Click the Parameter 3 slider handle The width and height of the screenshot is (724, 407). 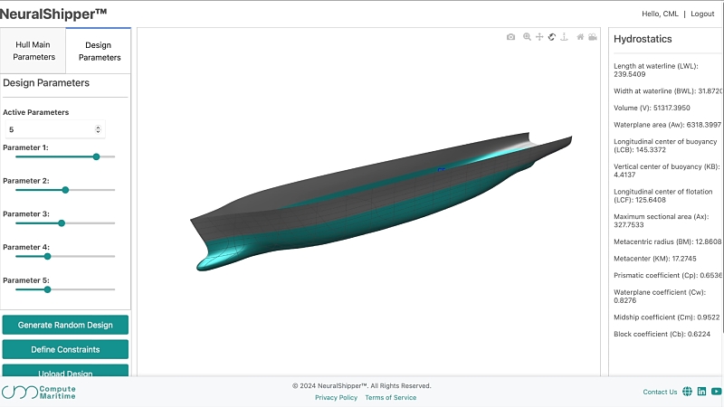click(62, 223)
